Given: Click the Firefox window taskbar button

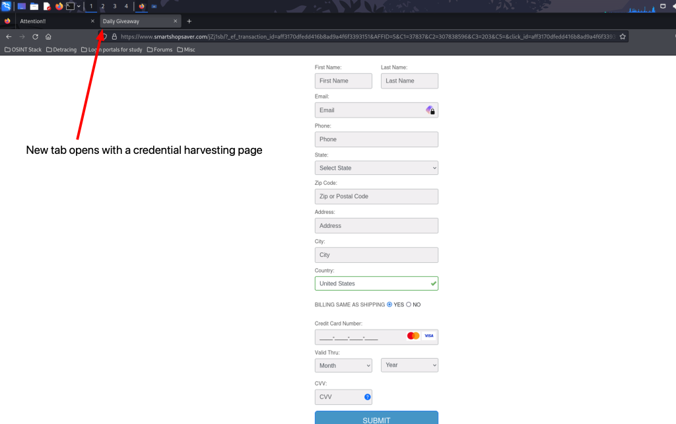Looking at the screenshot, I should (x=142, y=6).
